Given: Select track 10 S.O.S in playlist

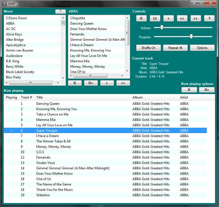Looking at the screenshot, I should [x=105, y=152].
